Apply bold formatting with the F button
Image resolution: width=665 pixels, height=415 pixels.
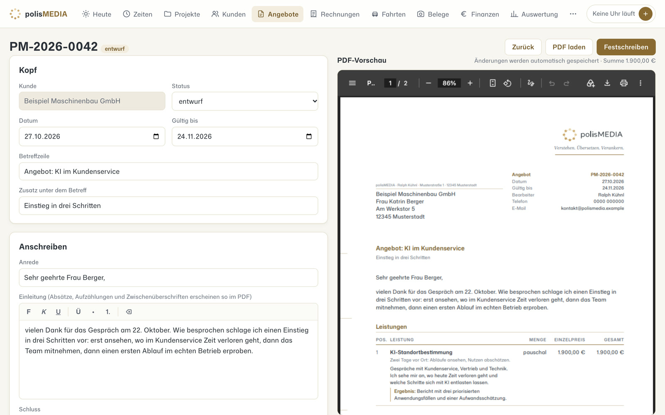(29, 312)
